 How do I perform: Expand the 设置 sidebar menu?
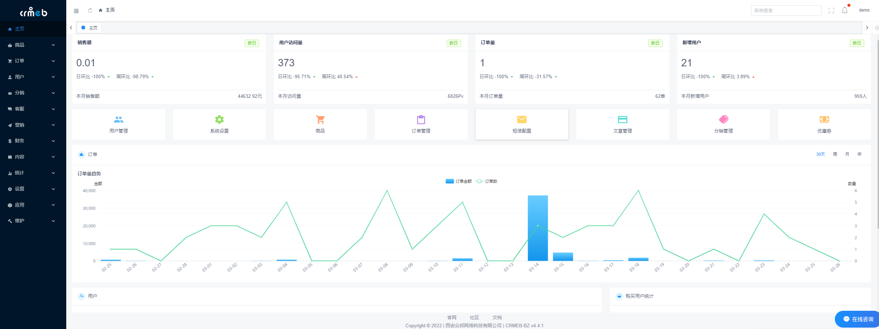pyautogui.click(x=33, y=189)
